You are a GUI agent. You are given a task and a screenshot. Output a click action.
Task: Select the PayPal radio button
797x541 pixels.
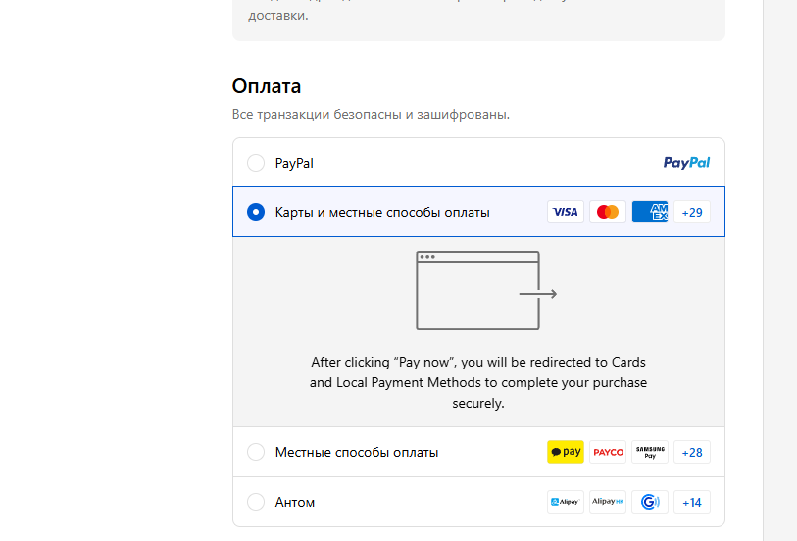tap(256, 163)
